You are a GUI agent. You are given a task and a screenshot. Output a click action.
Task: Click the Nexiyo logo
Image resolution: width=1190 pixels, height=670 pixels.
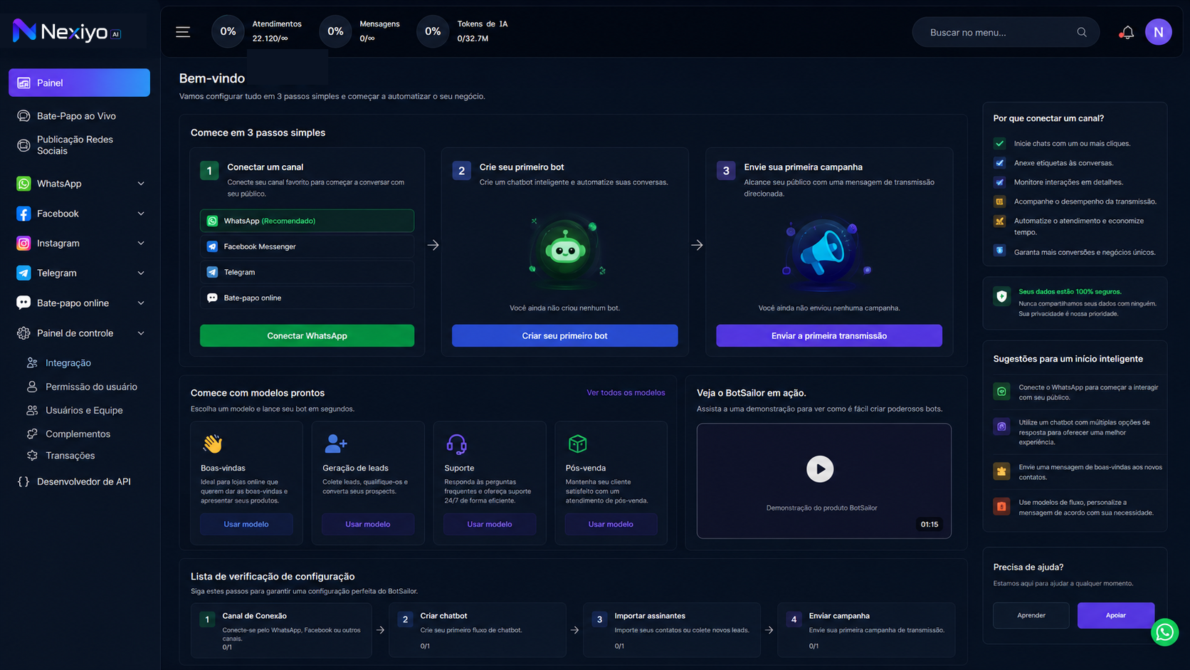tap(67, 31)
